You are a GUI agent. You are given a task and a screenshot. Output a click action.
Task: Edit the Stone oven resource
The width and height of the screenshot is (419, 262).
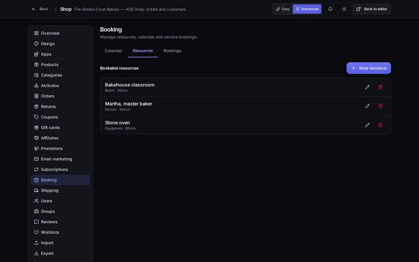tap(367, 125)
